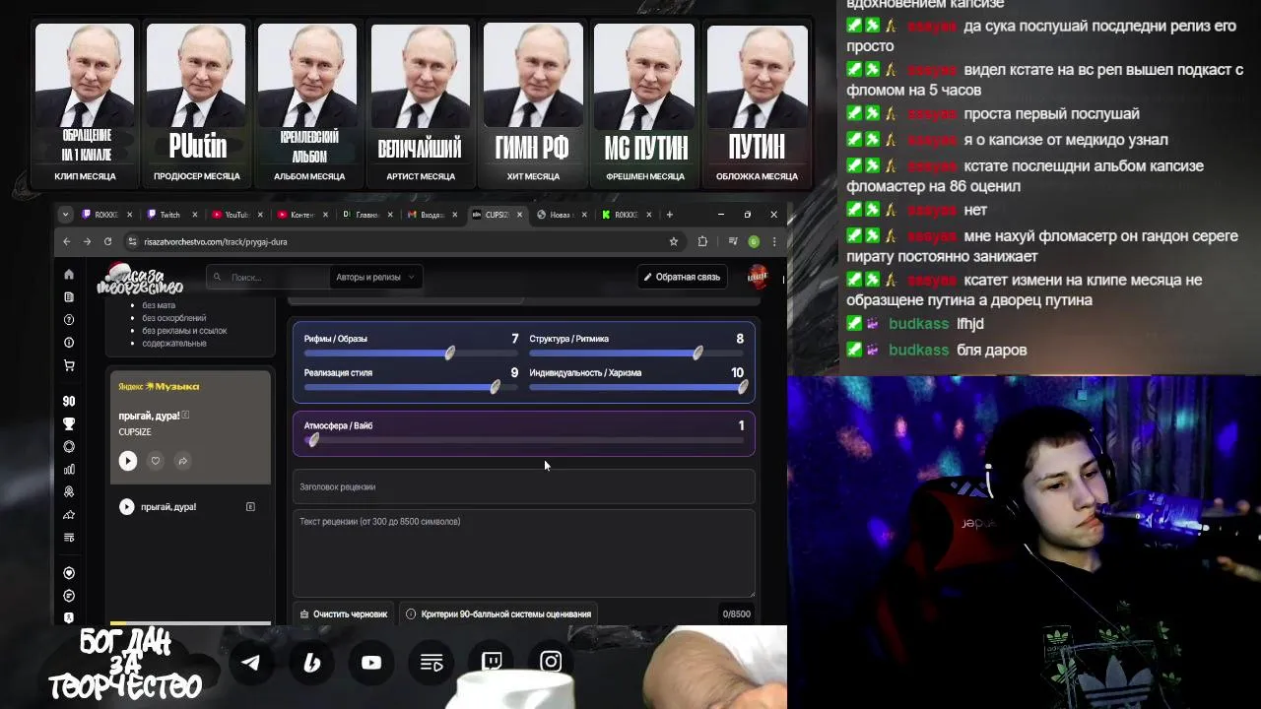Image resolution: width=1261 pixels, height=709 pixels.
Task: Like the track with the heart icon
Action: (155, 461)
